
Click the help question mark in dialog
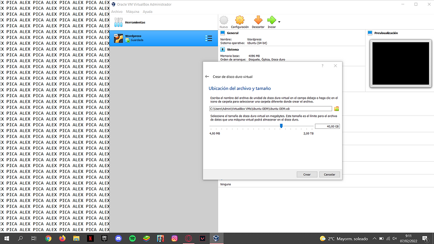coord(322,66)
